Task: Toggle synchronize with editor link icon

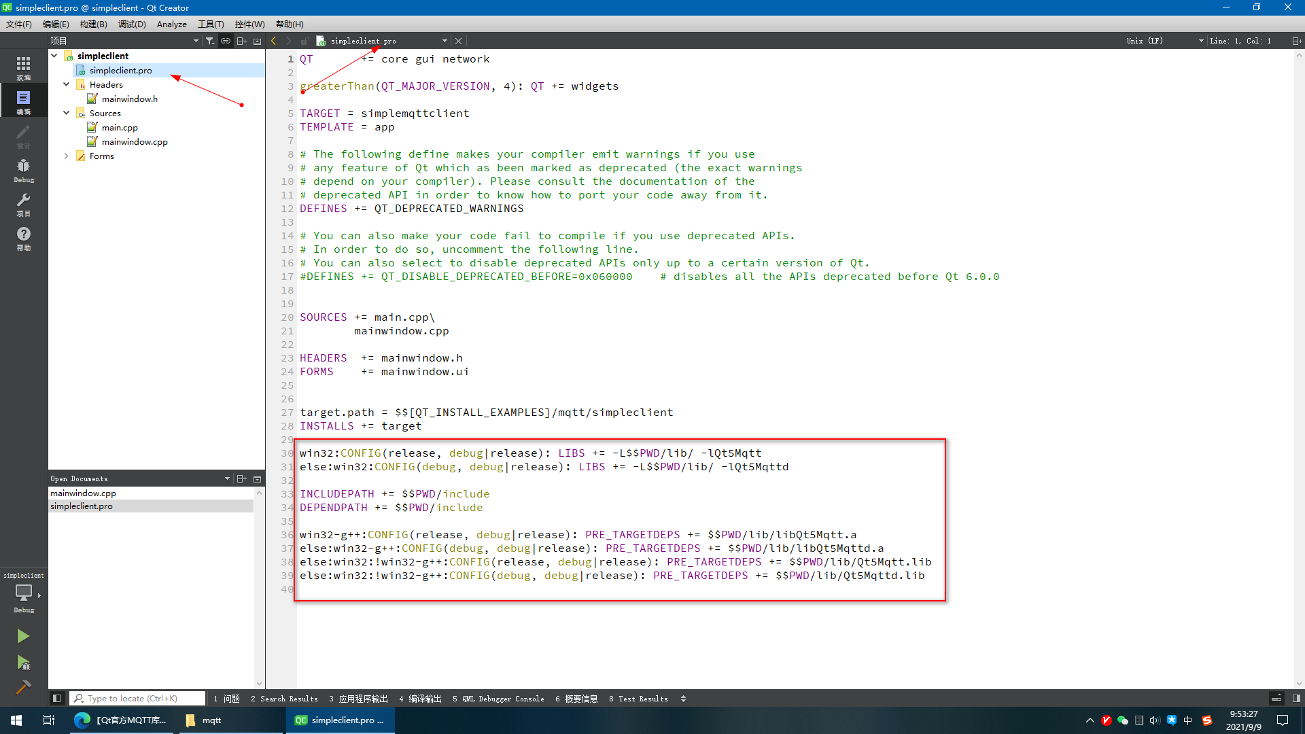Action: tap(226, 41)
